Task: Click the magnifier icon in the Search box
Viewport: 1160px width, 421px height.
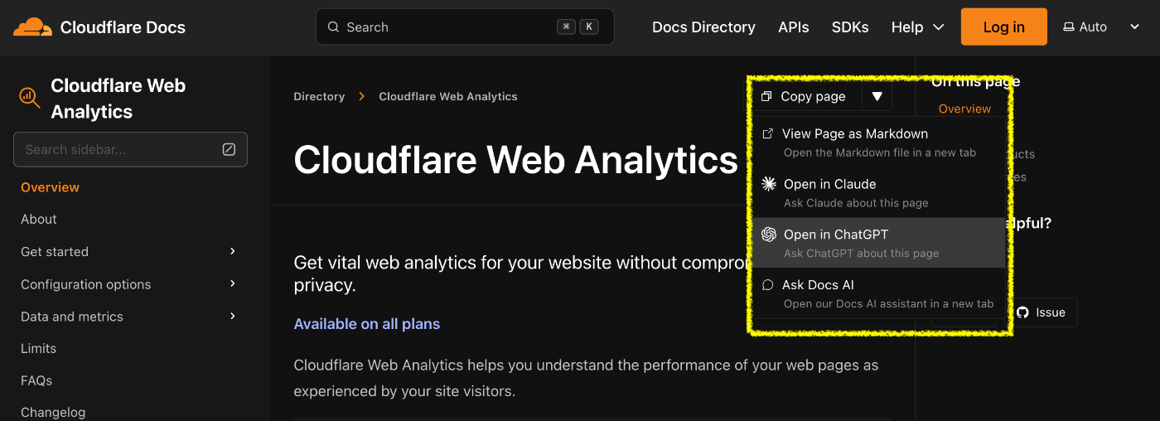Action: pos(334,27)
